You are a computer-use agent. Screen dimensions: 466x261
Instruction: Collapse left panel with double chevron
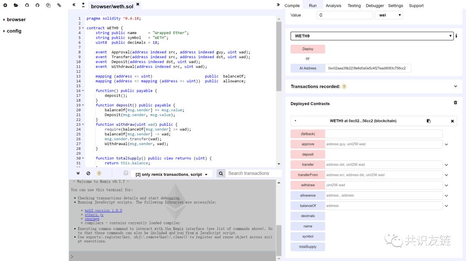coord(74,5)
